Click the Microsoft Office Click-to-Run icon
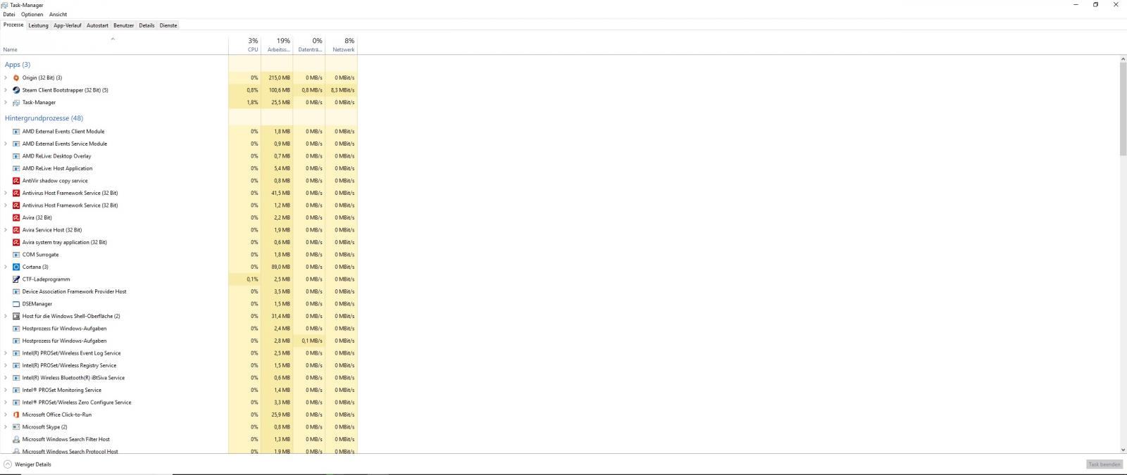 (16, 414)
